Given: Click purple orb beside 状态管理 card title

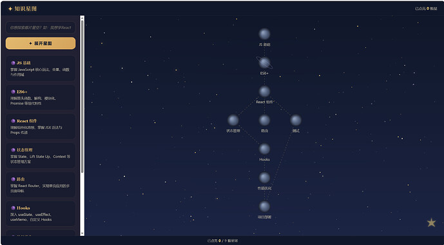Looking at the screenshot, I should 13,150.
